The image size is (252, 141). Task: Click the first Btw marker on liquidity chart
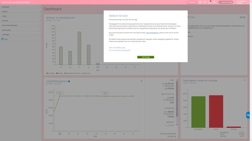(60, 93)
